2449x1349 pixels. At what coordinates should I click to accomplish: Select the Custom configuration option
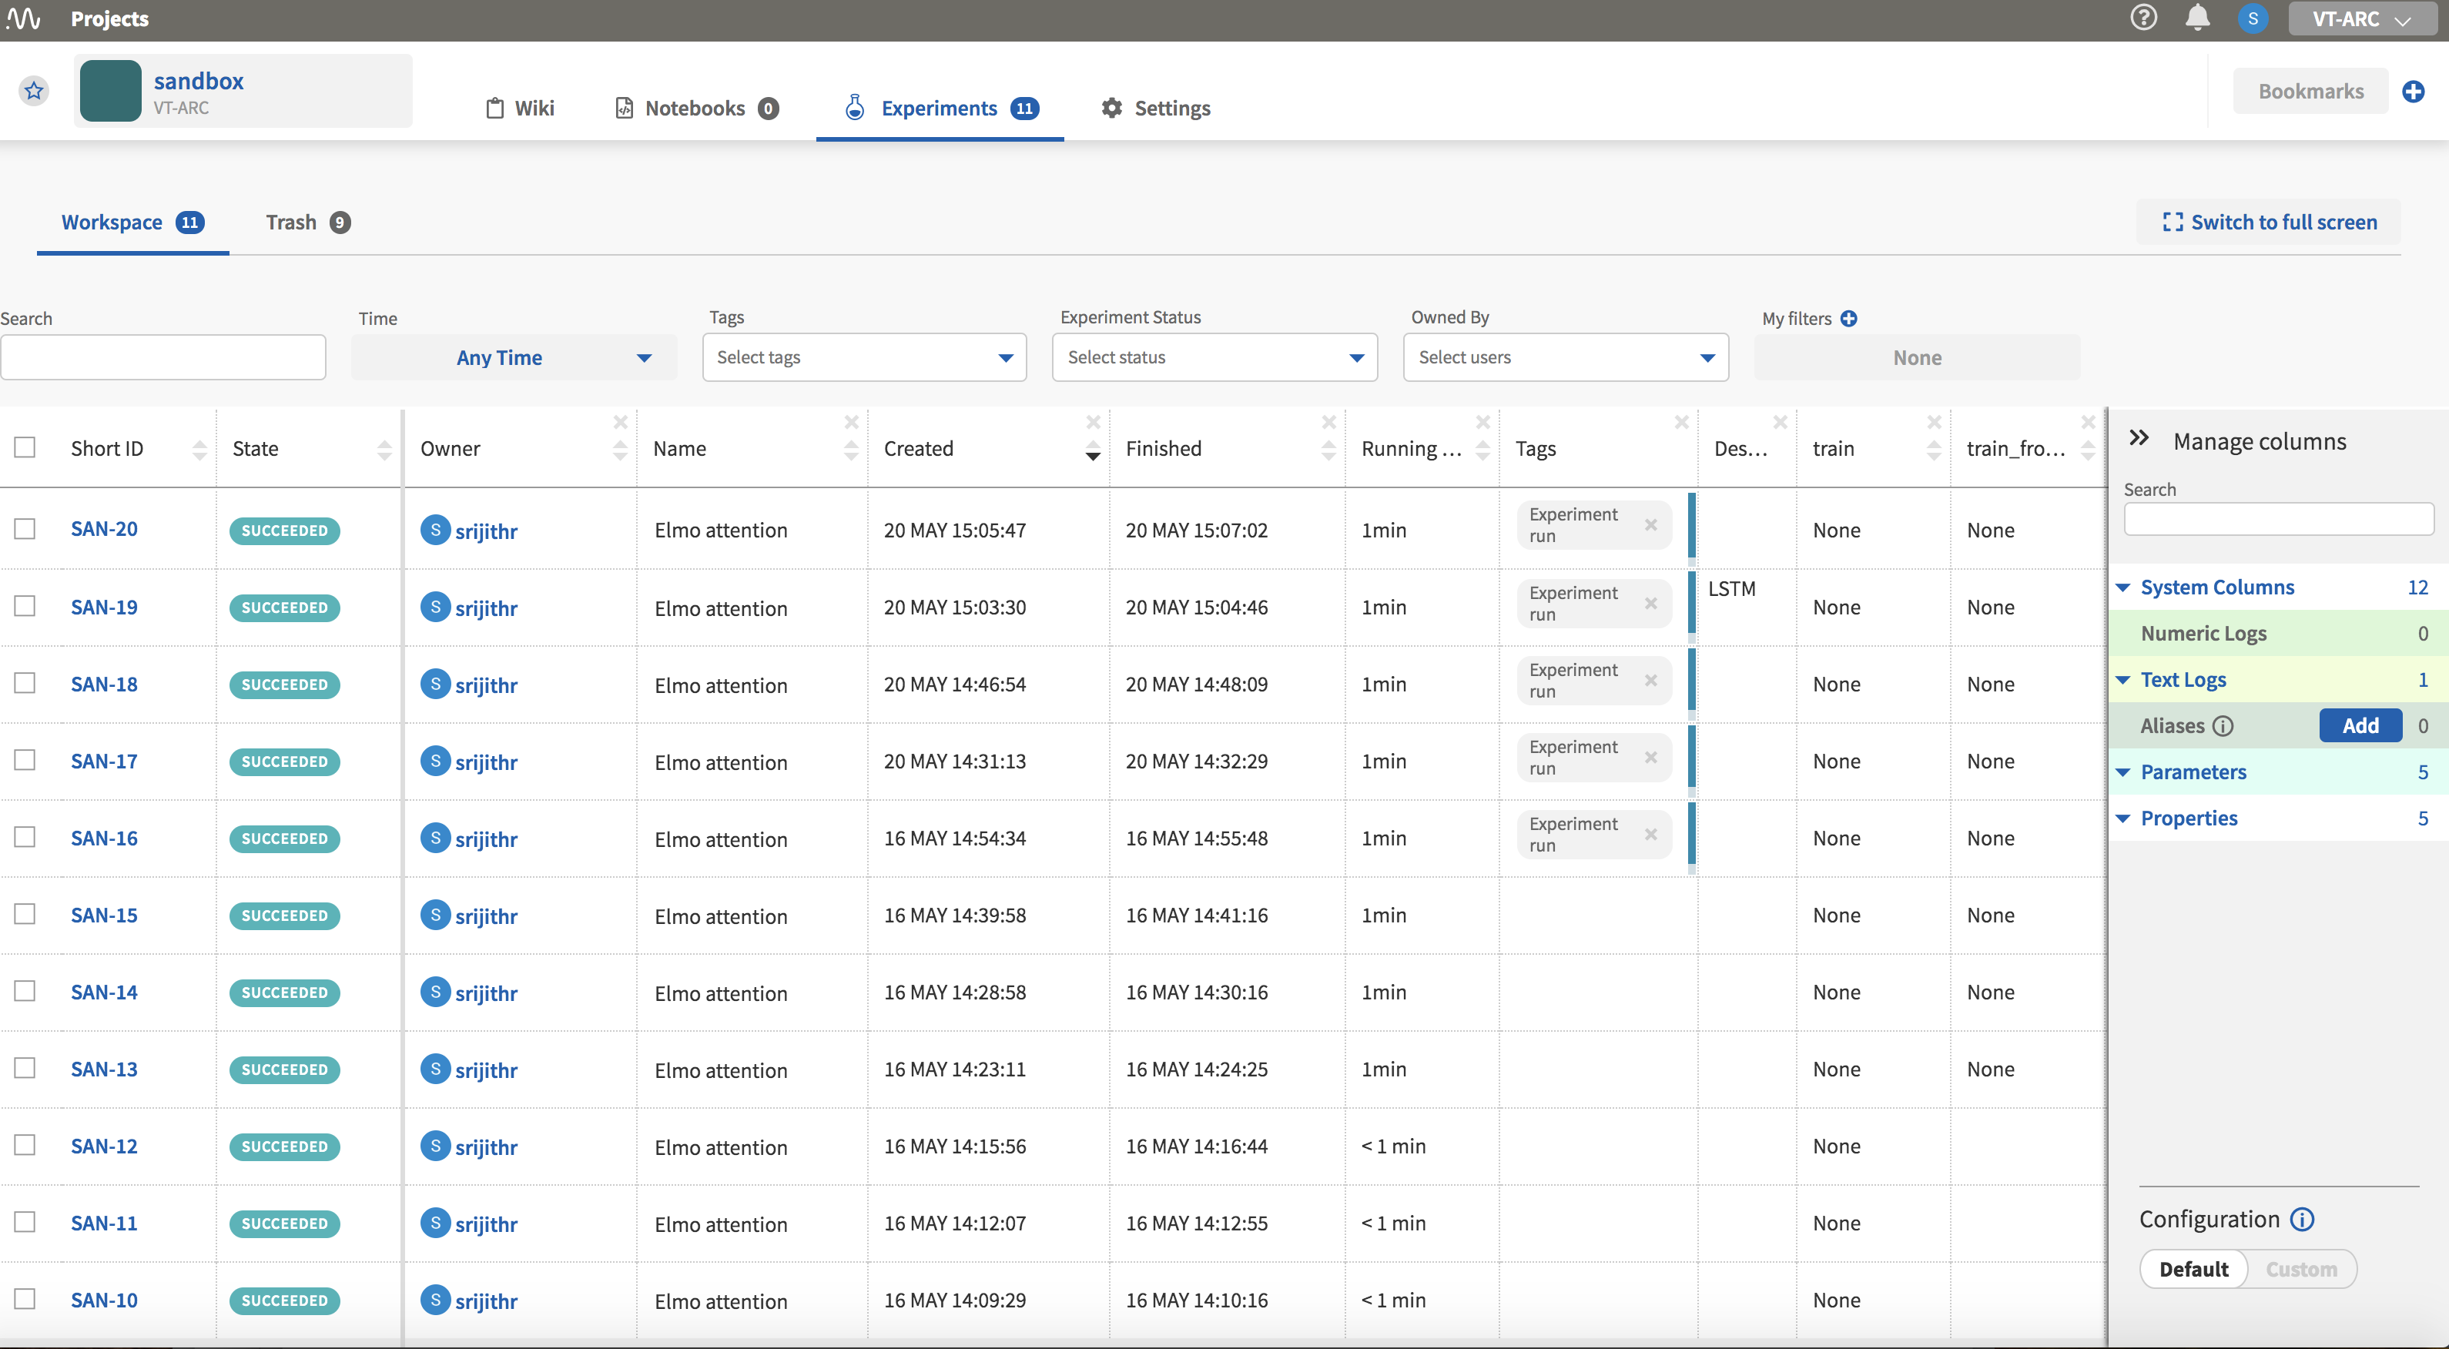tap(2300, 1269)
